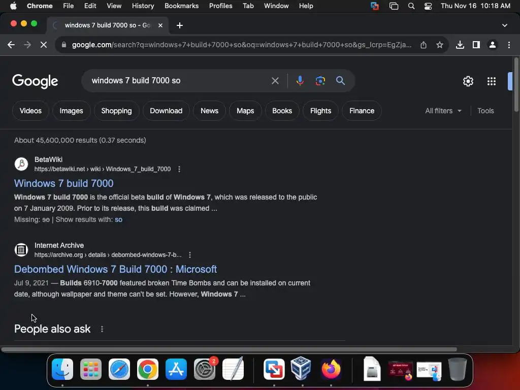Click the site lock icon
The height and width of the screenshot is (390, 520).
tap(64, 45)
